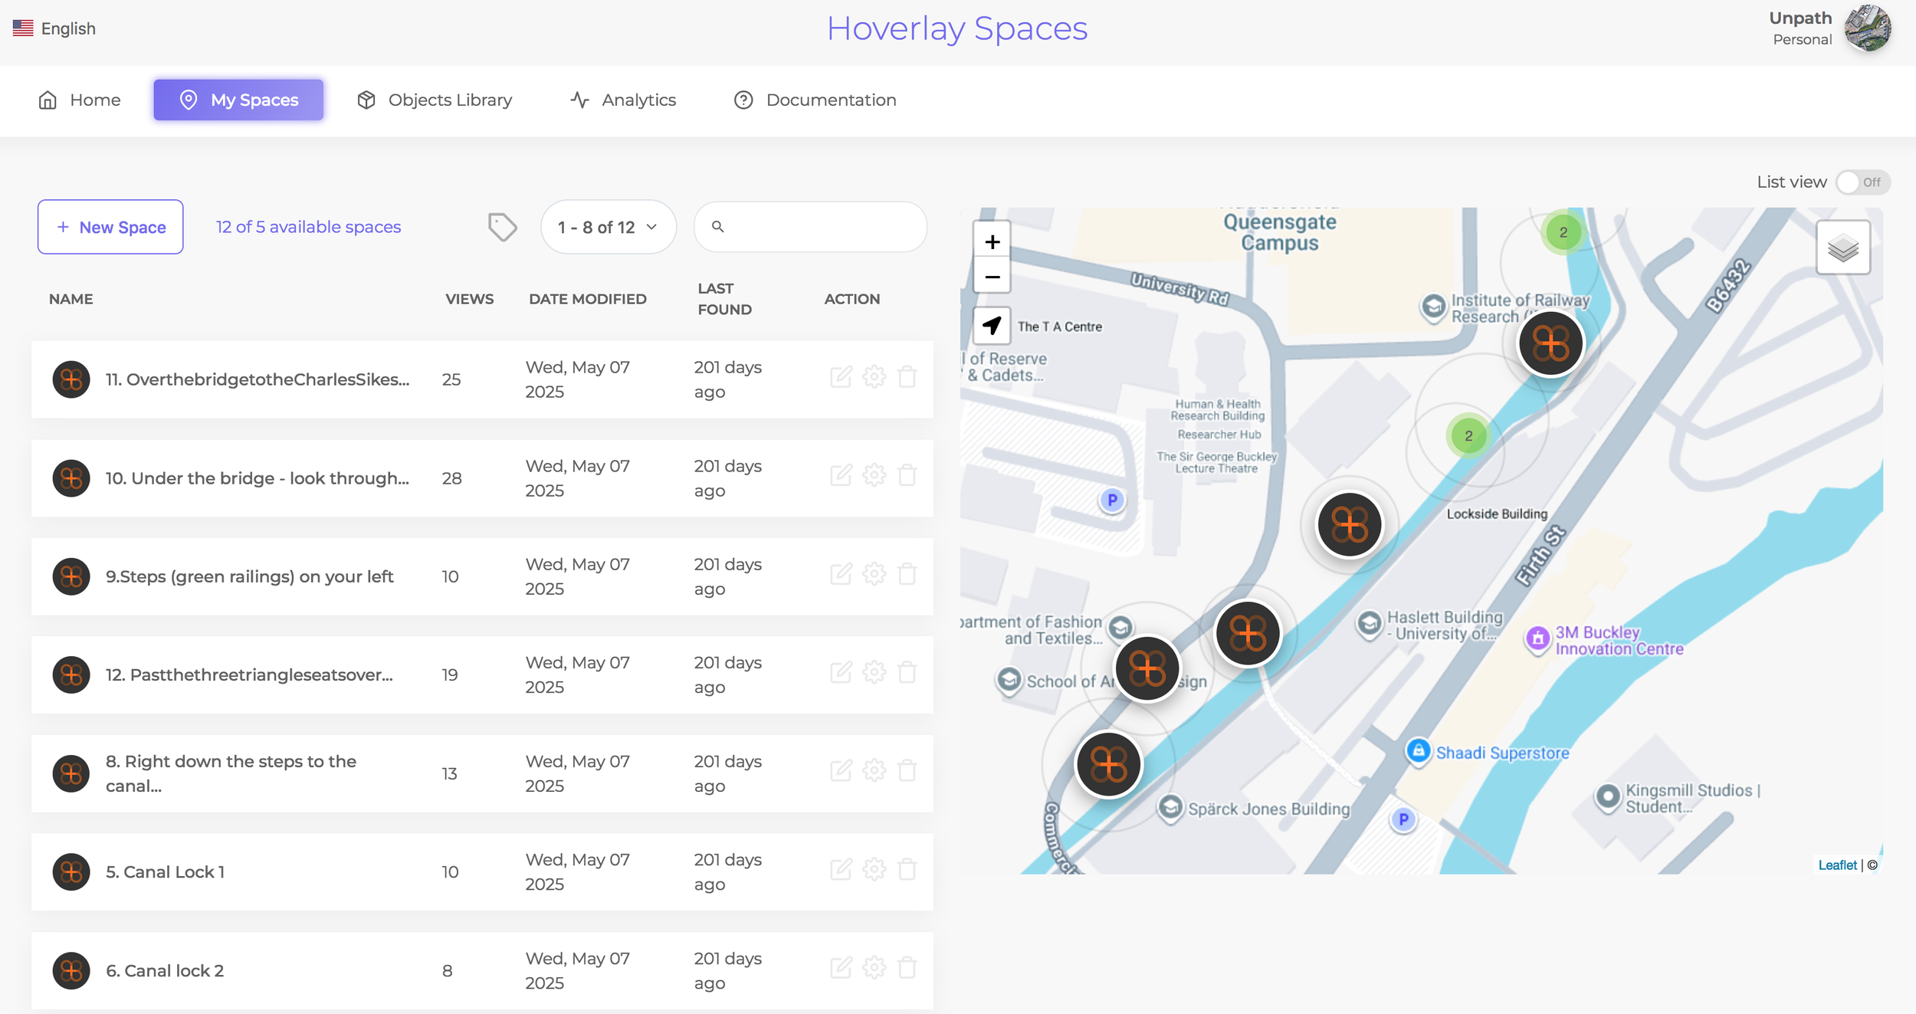Open settings gear for 9.Steps green railings
The height and width of the screenshot is (1014, 1916).
[874, 574]
